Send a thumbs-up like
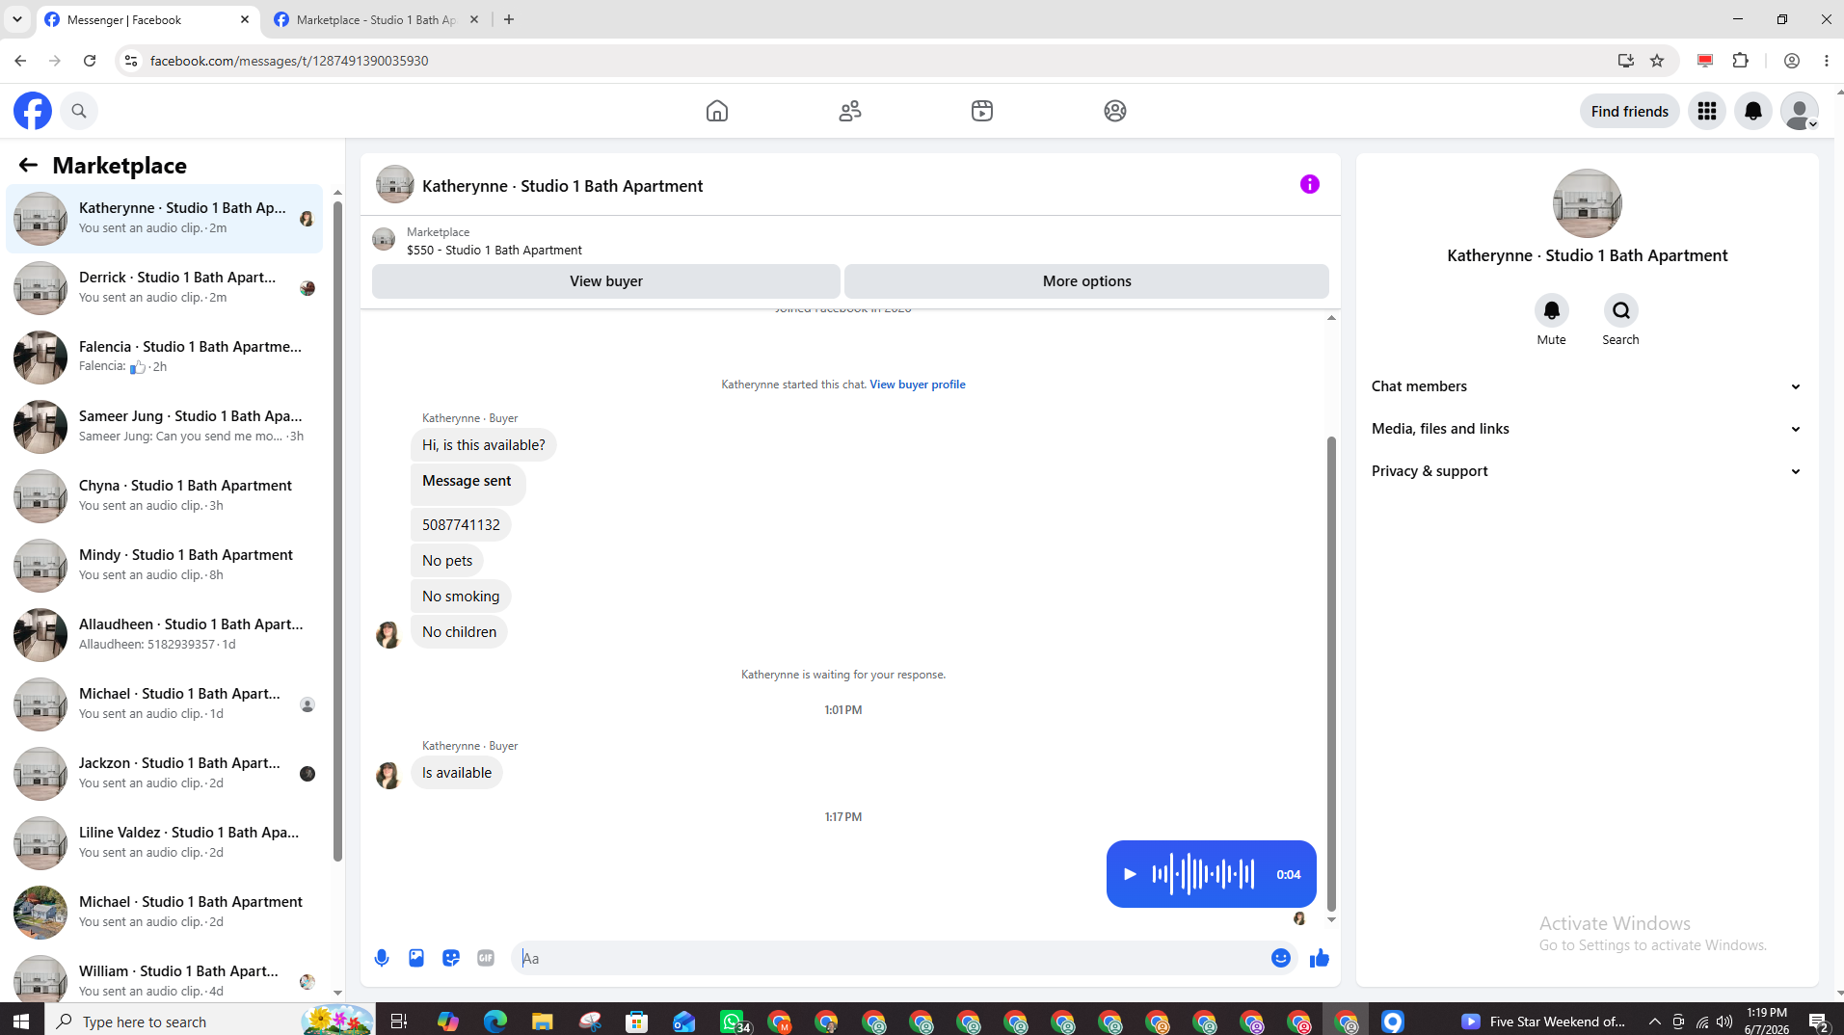The image size is (1844, 1035). click(1320, 958)
